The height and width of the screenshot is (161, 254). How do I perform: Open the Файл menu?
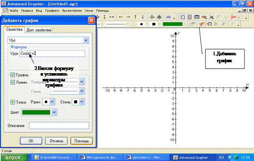pyautogui.click(x=14, y=11)
